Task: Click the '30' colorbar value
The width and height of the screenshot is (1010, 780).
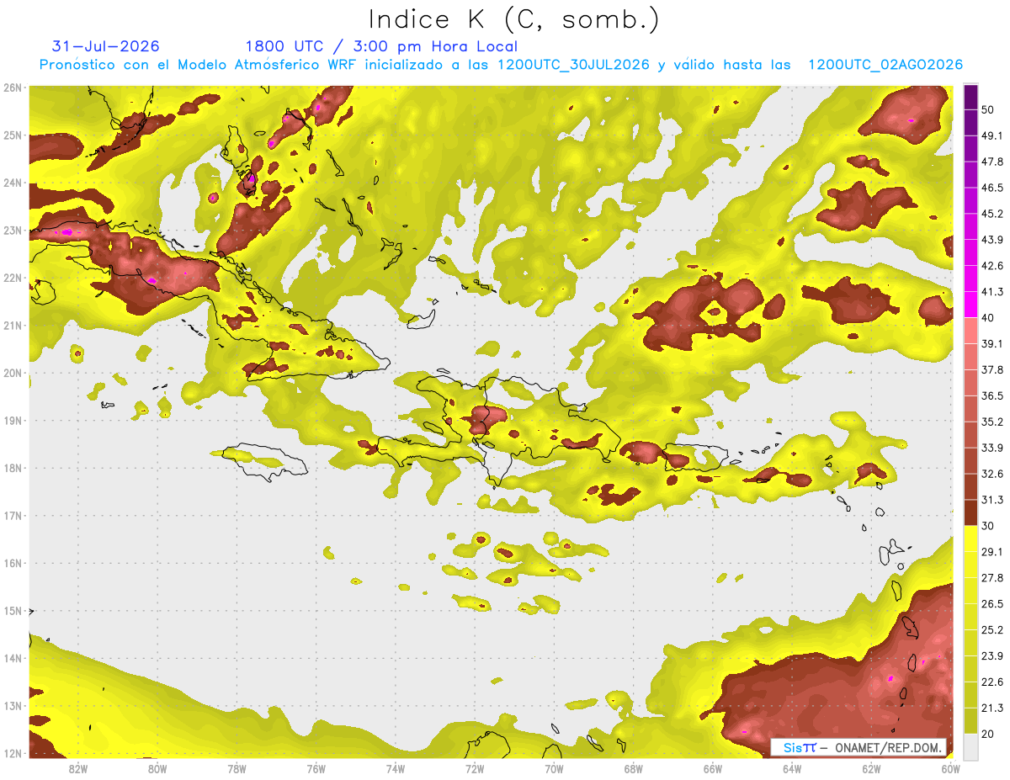Action: (x=989, y=526)
